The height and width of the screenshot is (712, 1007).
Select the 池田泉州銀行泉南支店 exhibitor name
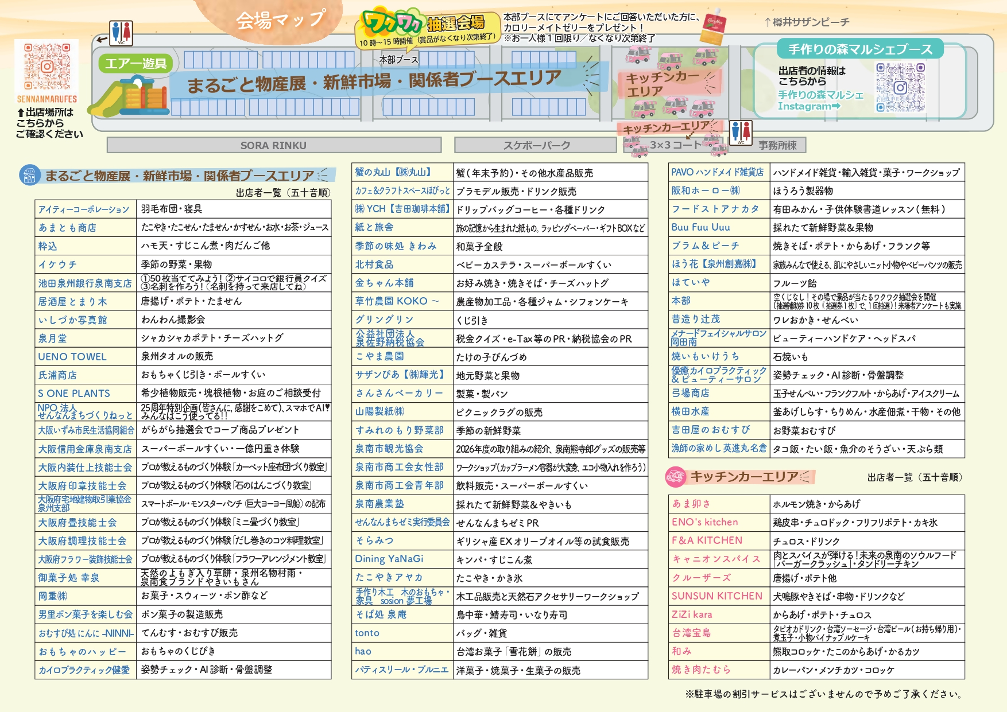point(85,283)
